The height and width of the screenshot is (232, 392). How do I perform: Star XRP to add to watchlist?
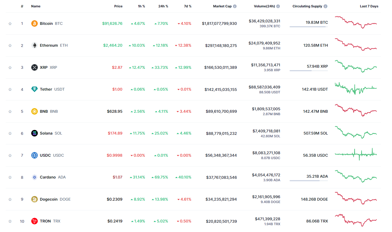pyautogui.click(x=10, y=68)
